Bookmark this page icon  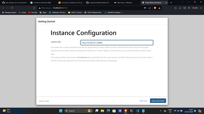click(34, 8)
